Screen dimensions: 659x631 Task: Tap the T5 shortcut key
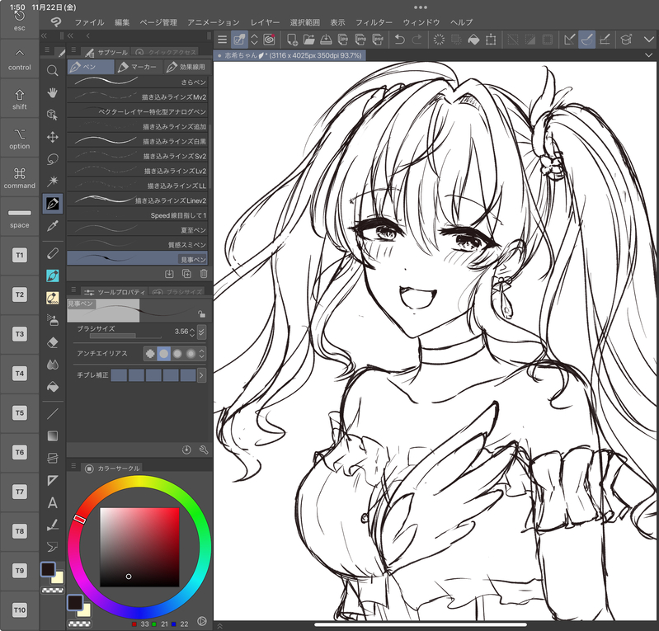pyautogui.click(x=20, y=412)
